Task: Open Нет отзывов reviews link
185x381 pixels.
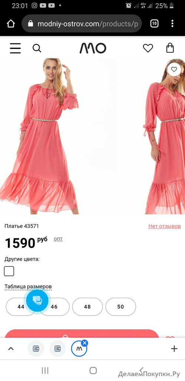Action: (165, 226)
